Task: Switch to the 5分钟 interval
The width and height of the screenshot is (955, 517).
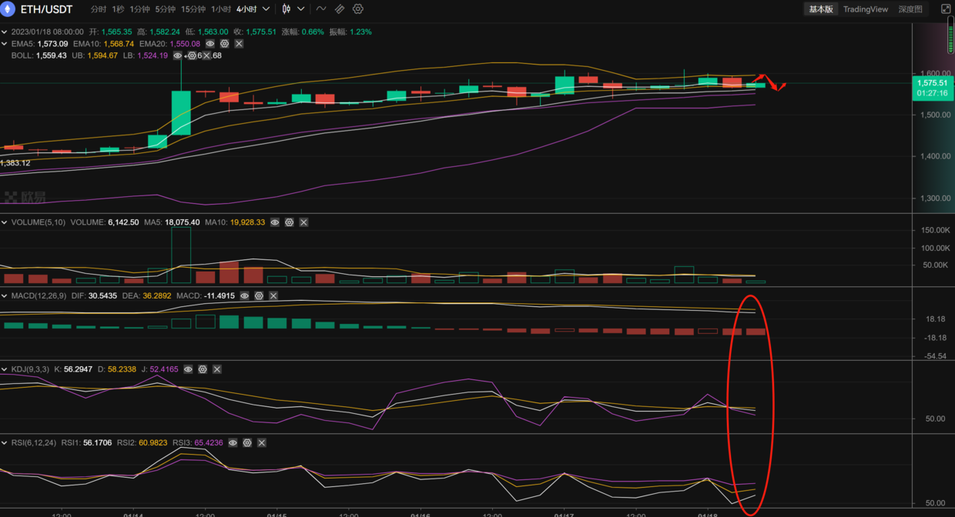Action: coord(165,9)
